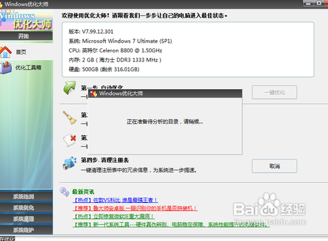The width and height of the screenshot is (328, 241).
Task: Click the registry cleanup cube icon
Action: tap(70, 163)
